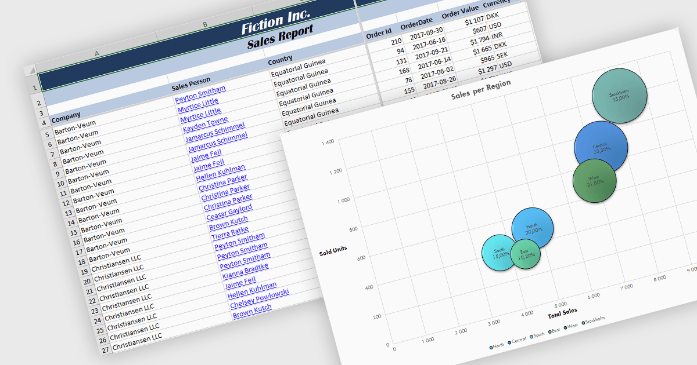Image resolution: width=697 pixels, height=365 pixels.
Task: Open the Tierra Ratke link
Action: tap(229, 234)
